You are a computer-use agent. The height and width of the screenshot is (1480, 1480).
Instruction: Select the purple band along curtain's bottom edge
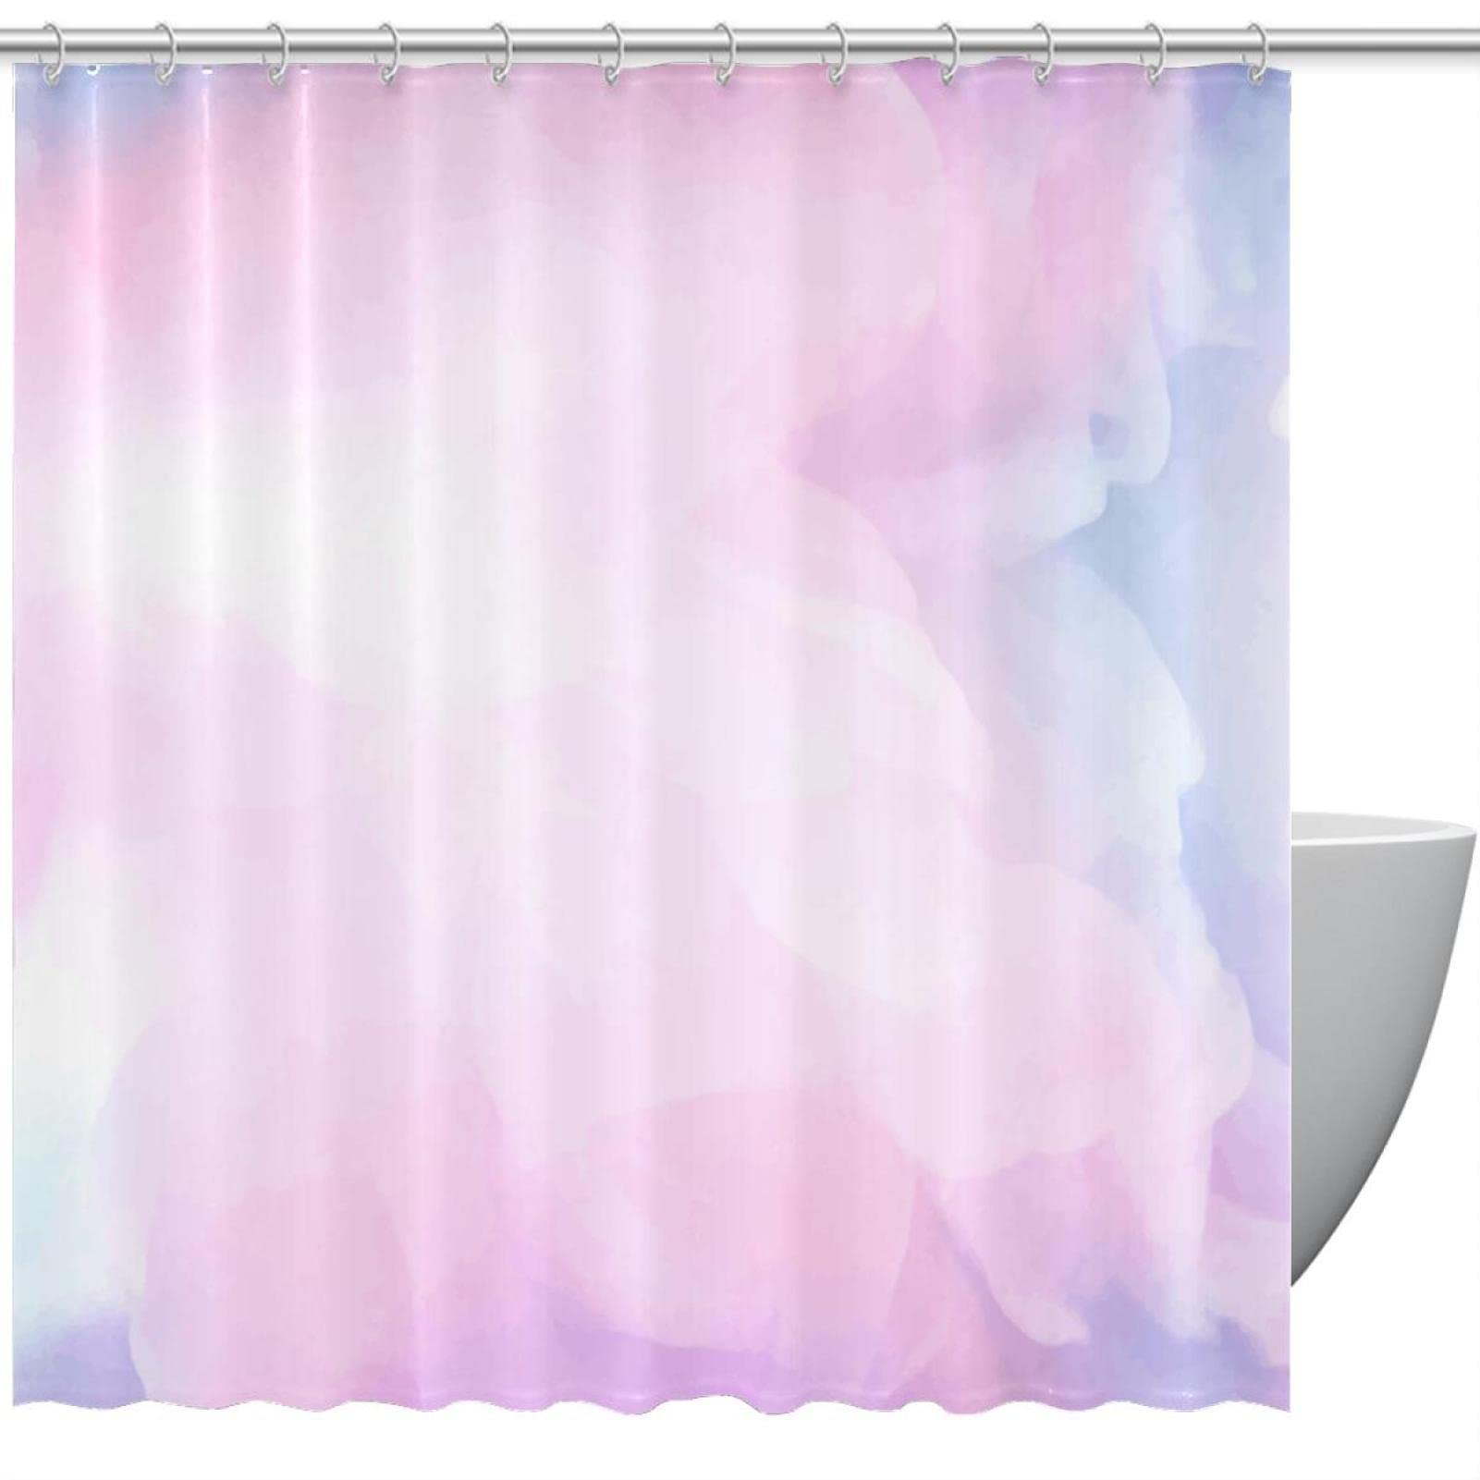coord(647,1331)
